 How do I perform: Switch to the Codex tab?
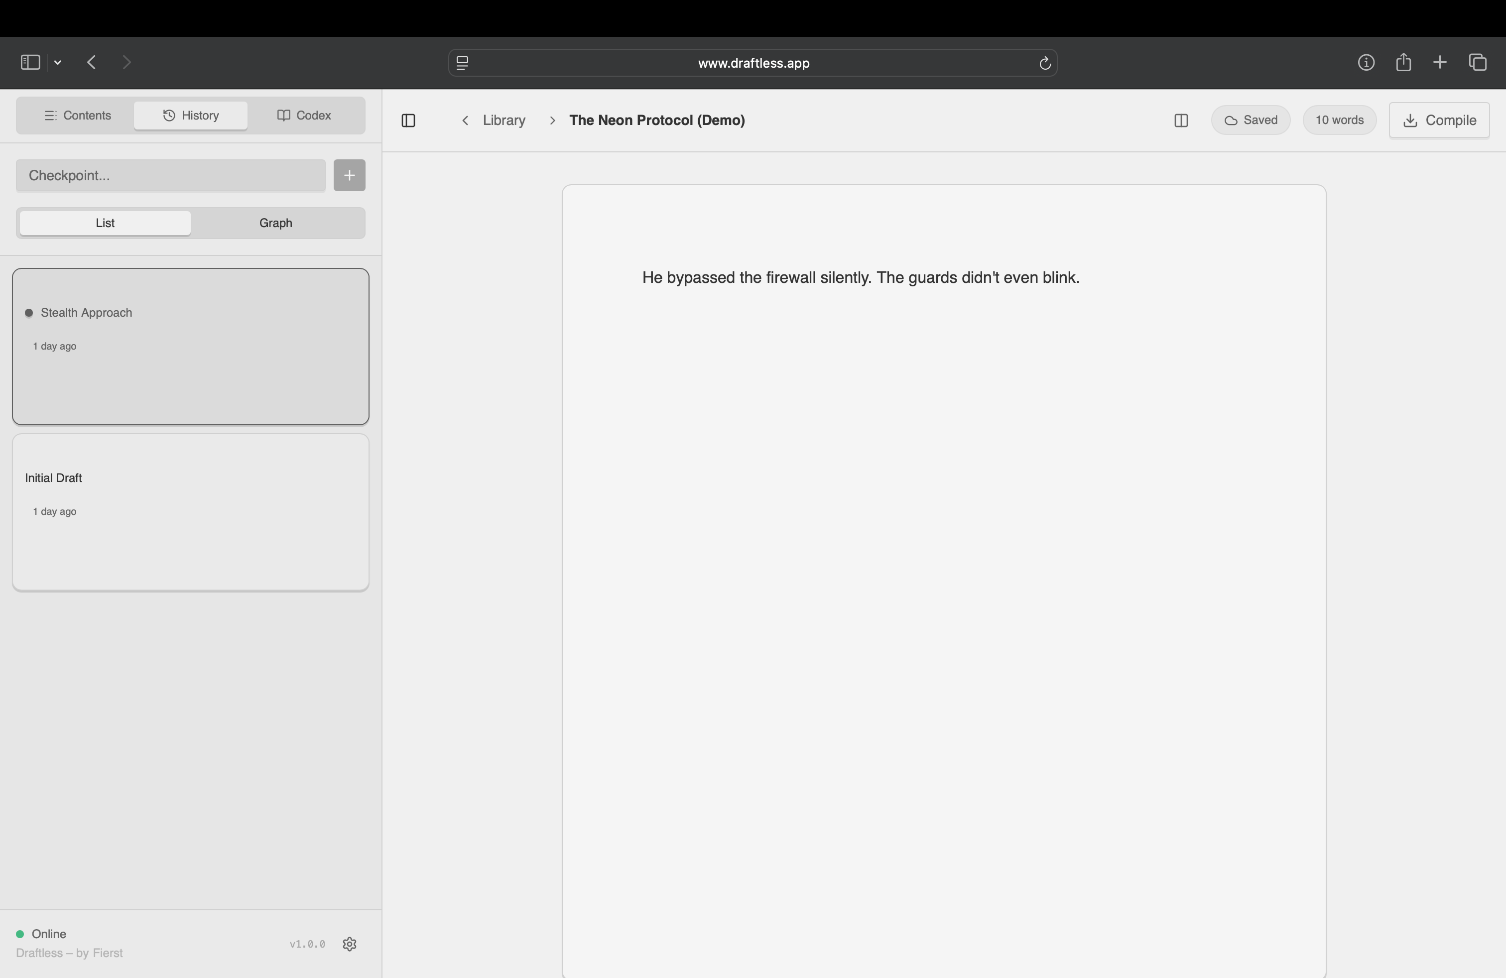304,115
